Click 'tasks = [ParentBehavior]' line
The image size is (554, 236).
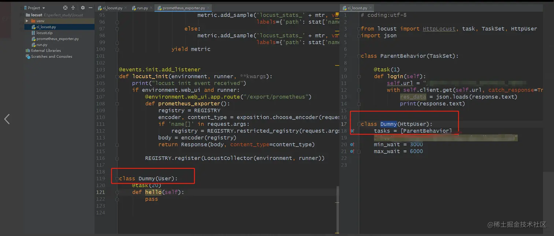(x=413, y=131)
